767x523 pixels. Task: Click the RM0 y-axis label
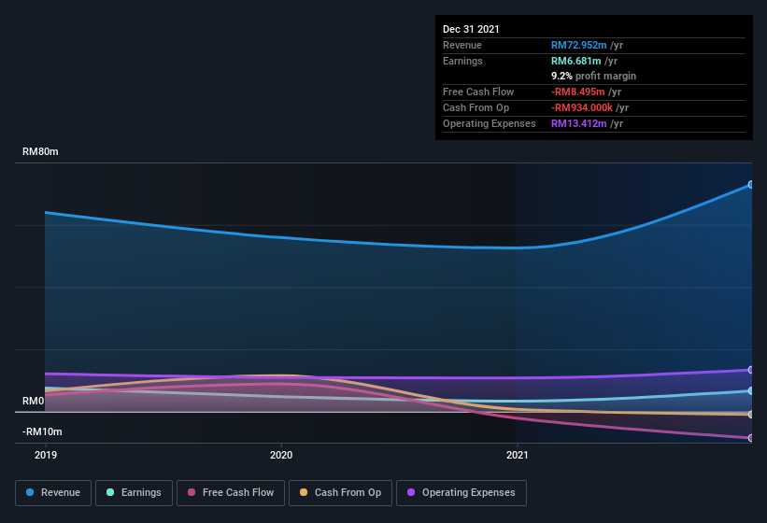34,401
